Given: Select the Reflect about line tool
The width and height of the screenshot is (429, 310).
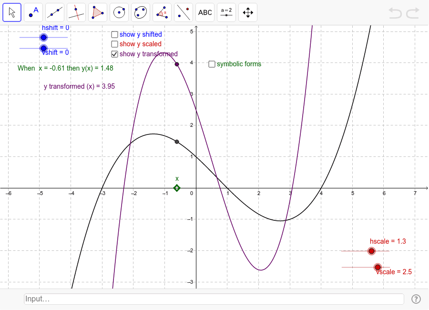Looking at the screenshot, I should point(184,12).
